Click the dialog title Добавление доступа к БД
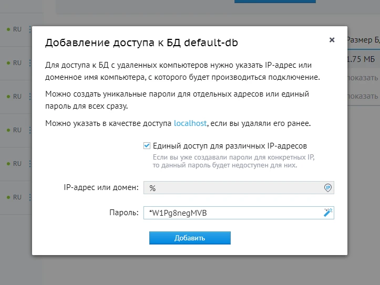The width and height of the screenshot is (380, 285). pos(141,43)
